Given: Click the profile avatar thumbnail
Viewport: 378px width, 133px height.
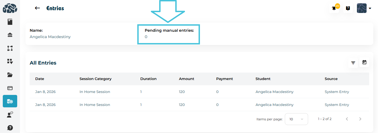Looking at the screenshot, I should (x=362, y=8).
